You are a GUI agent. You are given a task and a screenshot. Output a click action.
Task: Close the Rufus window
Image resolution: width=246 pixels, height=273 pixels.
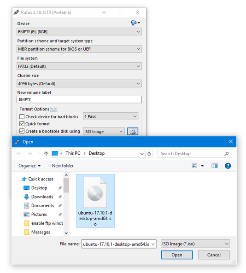[x=137, y=12]
